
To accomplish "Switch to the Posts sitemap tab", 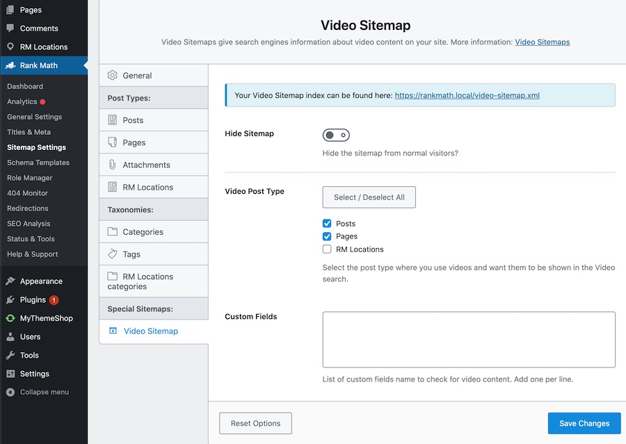I will click(x=133, y=120).
